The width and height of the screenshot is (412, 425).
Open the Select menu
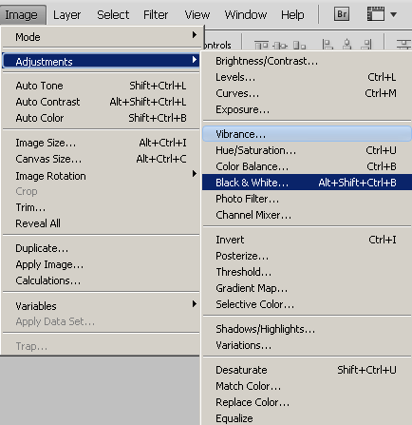click(x=113, y=15)
